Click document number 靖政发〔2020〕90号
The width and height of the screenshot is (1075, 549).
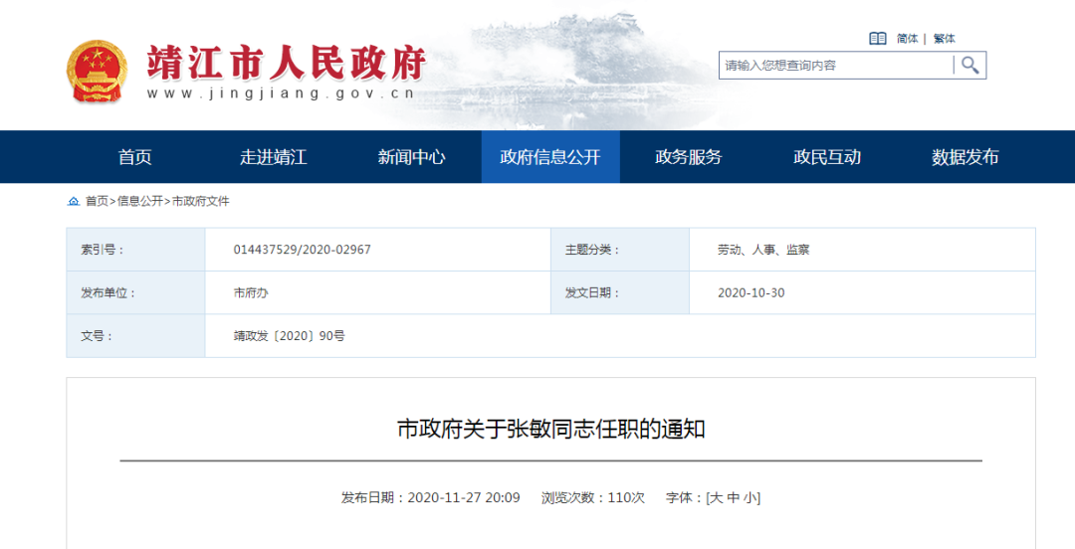pyautogui.click(x=290, y=336)
